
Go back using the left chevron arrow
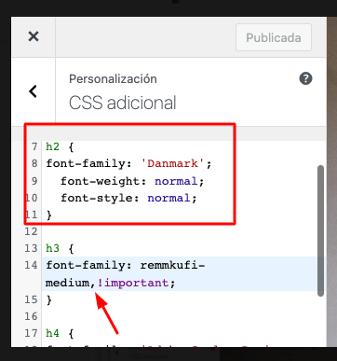tap(33, 91)
